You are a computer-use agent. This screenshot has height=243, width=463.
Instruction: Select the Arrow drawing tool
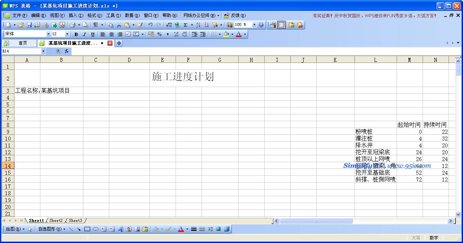pyautogui.click(x=79, y=229)
